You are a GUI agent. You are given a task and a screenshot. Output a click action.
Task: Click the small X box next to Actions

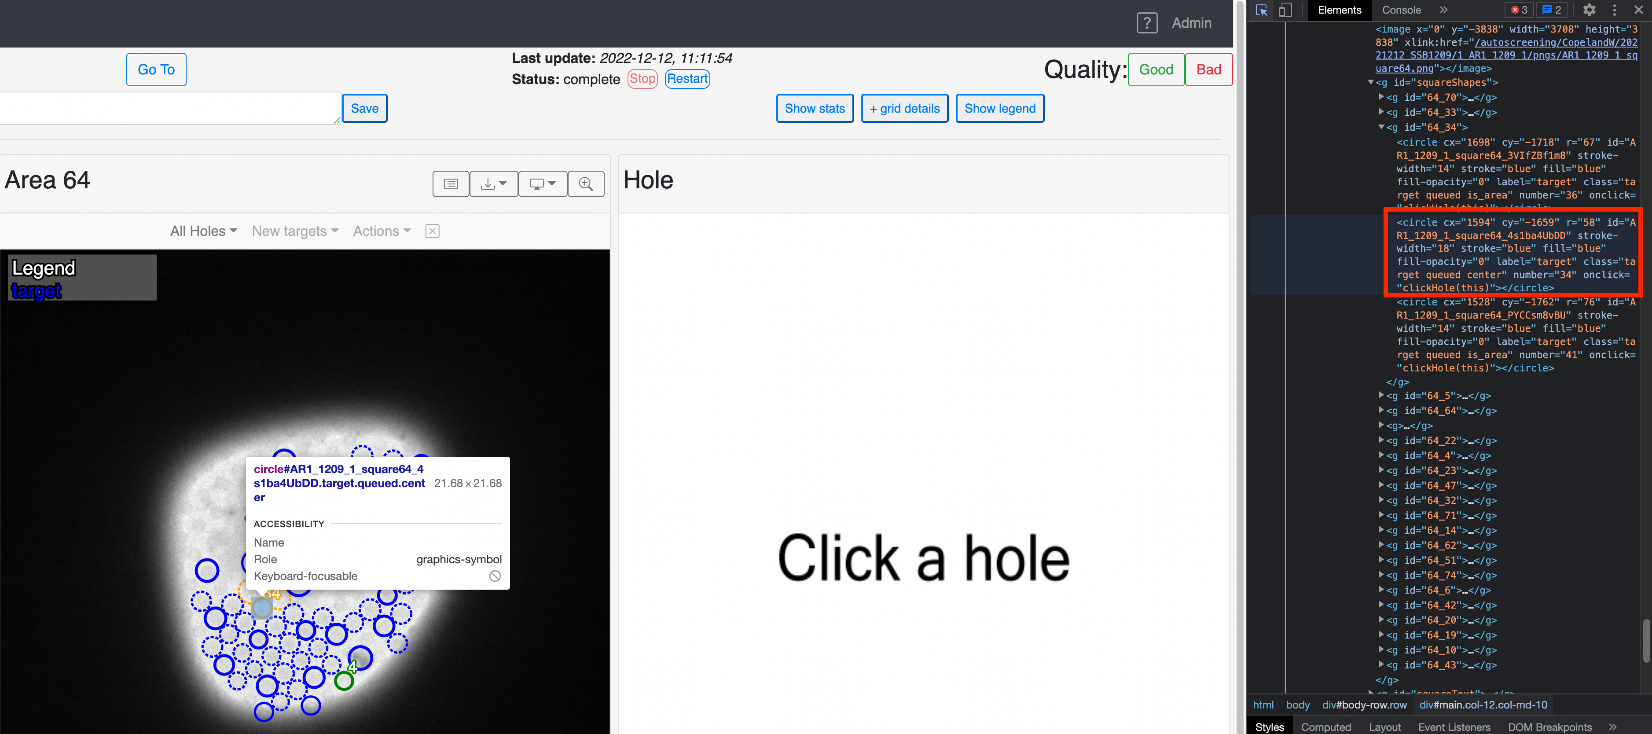432,231
